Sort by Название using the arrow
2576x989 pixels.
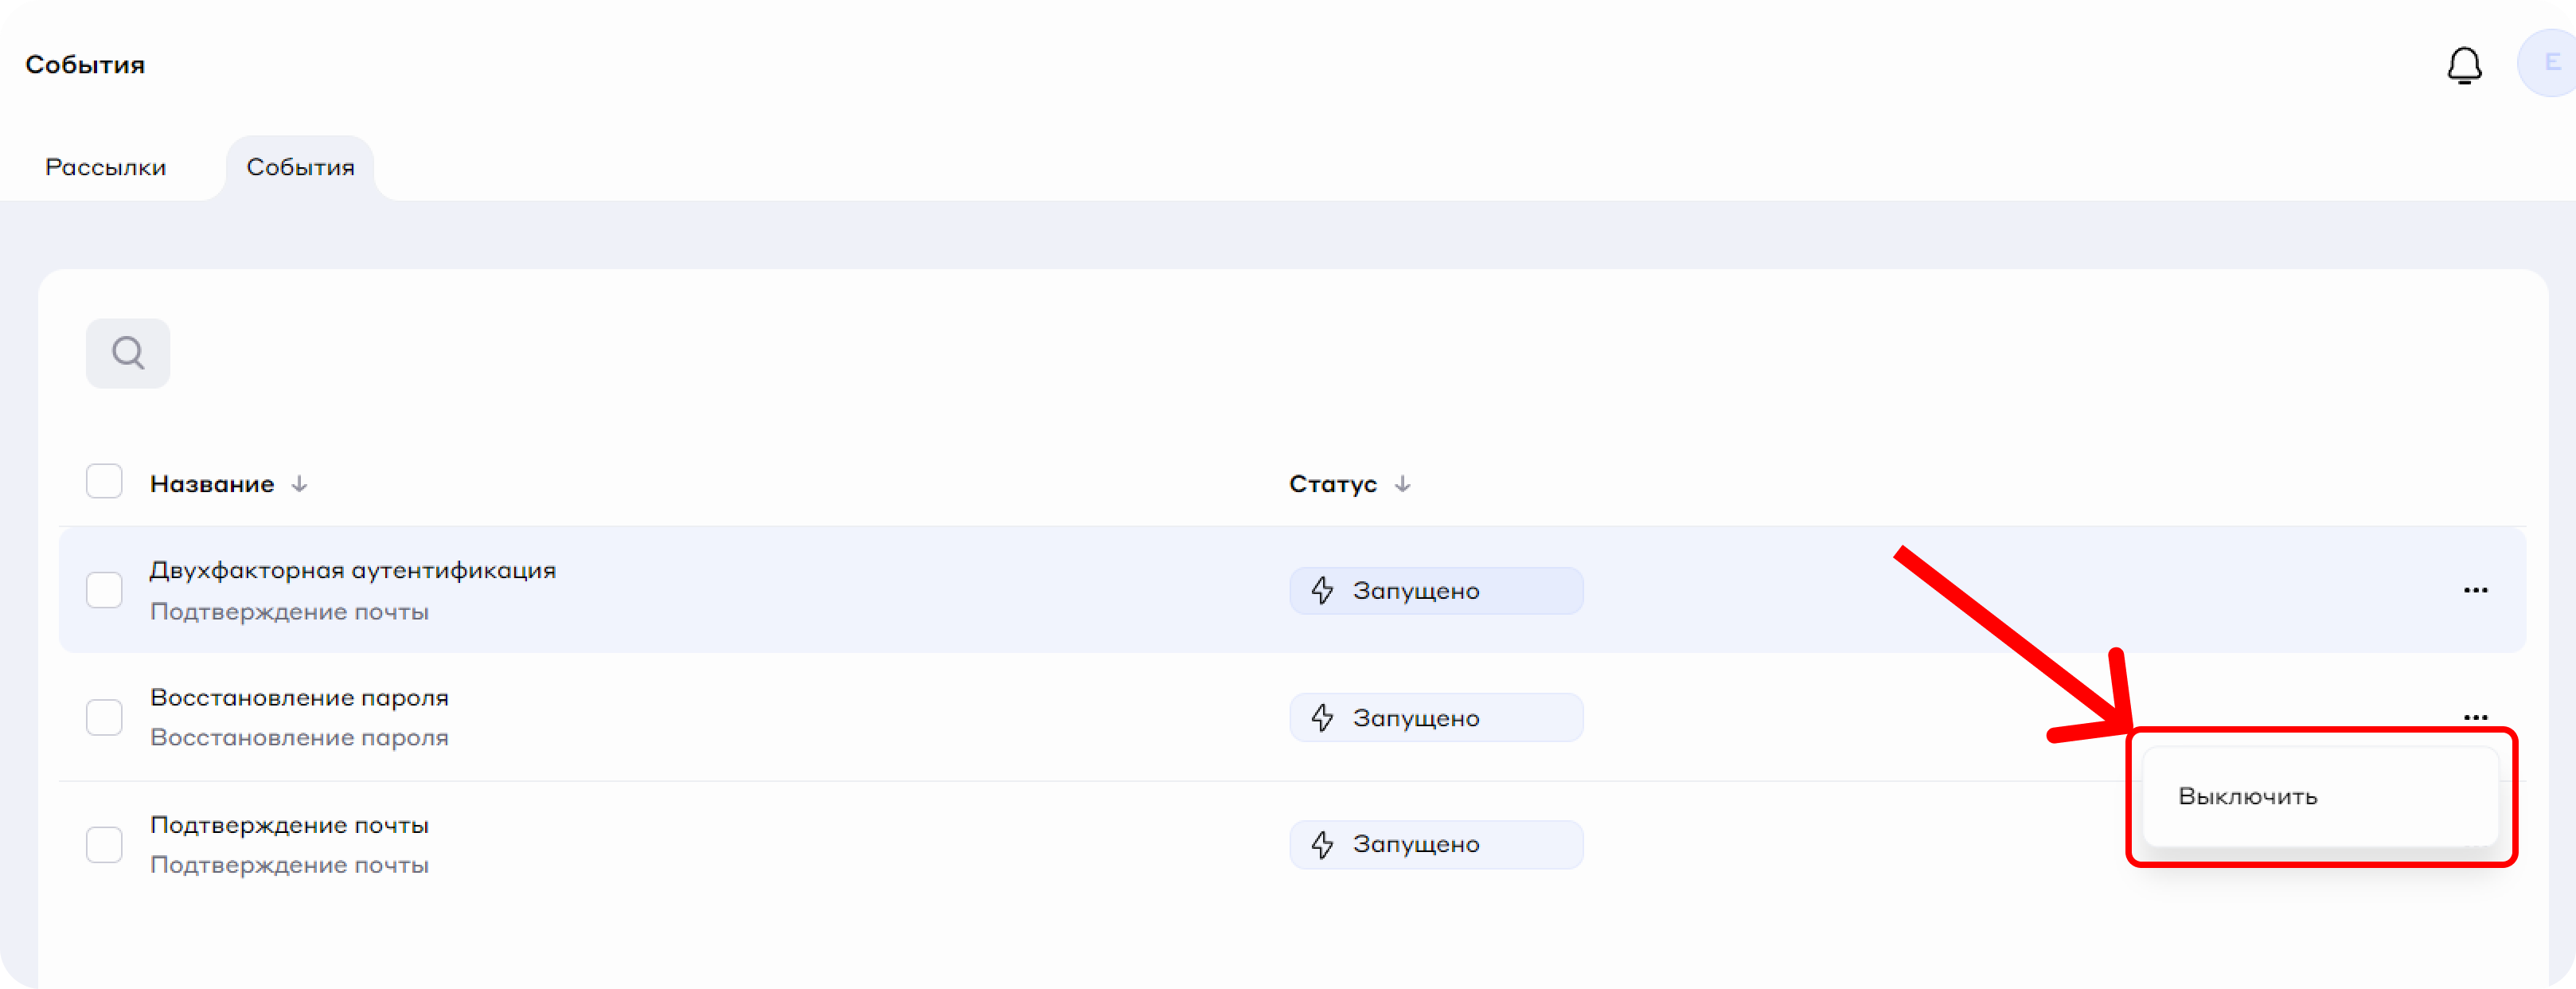[299, 484]
